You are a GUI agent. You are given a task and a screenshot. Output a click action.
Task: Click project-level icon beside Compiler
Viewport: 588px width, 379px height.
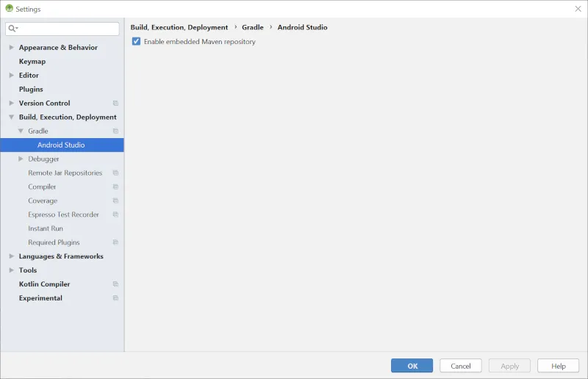[x=115, y=187]
